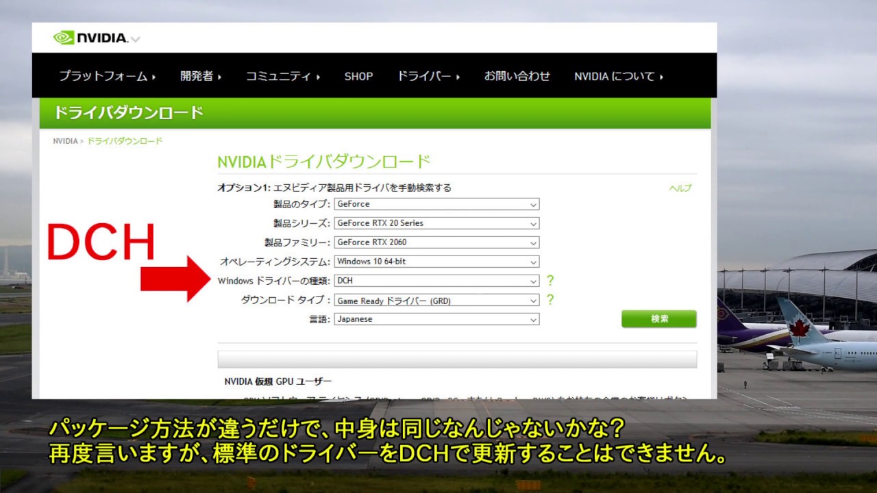Image resolution: width=877 pixels, height=493 pixels.
Task: Go to SHOP in the navigation bar
Action: click(358, 77)
